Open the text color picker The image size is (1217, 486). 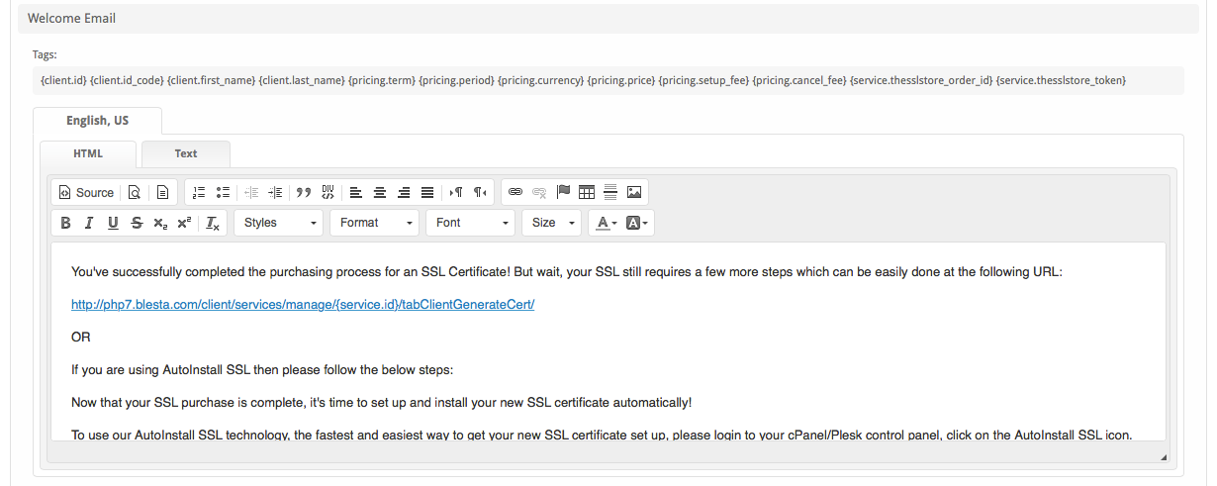606,223
